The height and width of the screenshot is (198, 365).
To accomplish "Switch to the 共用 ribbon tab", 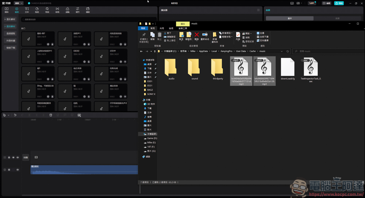I will pyautogui.click(x=162, y=28).
